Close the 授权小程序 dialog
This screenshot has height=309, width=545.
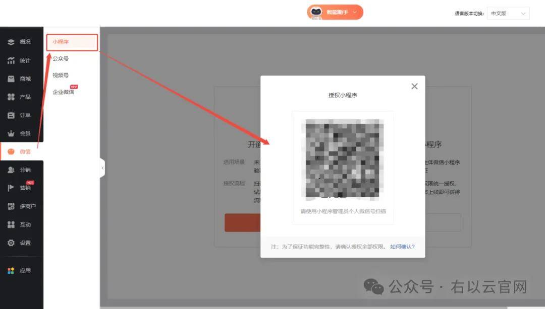414,87
